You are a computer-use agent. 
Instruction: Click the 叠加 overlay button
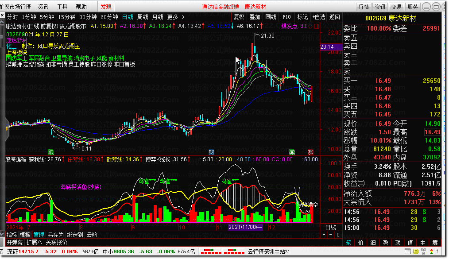[x=255, y=17]
